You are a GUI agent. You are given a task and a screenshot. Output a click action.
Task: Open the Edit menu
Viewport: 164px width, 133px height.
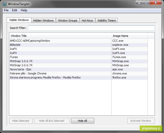click(15, 10)
